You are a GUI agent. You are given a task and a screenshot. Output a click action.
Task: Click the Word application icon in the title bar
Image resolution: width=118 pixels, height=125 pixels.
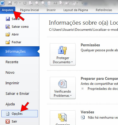coord(2,3)
